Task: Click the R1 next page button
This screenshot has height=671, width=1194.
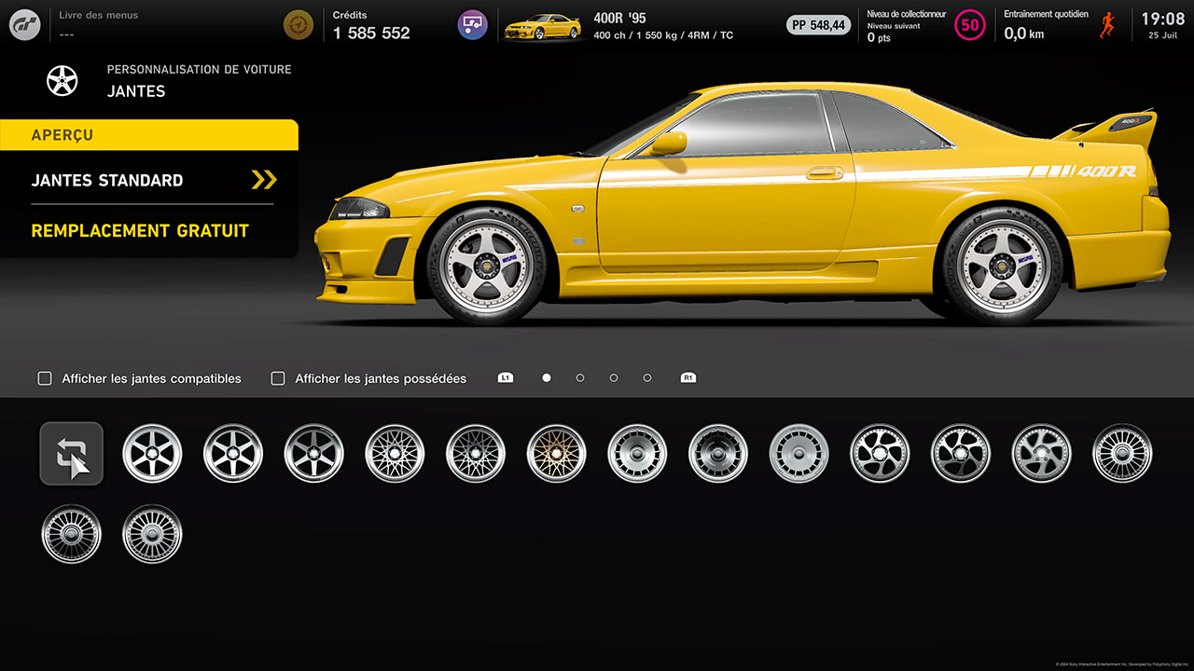Action: point(688,378)
